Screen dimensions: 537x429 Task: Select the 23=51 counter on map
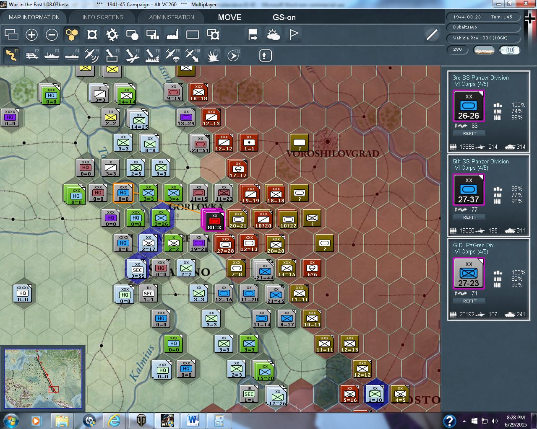(x=199, y=144)
